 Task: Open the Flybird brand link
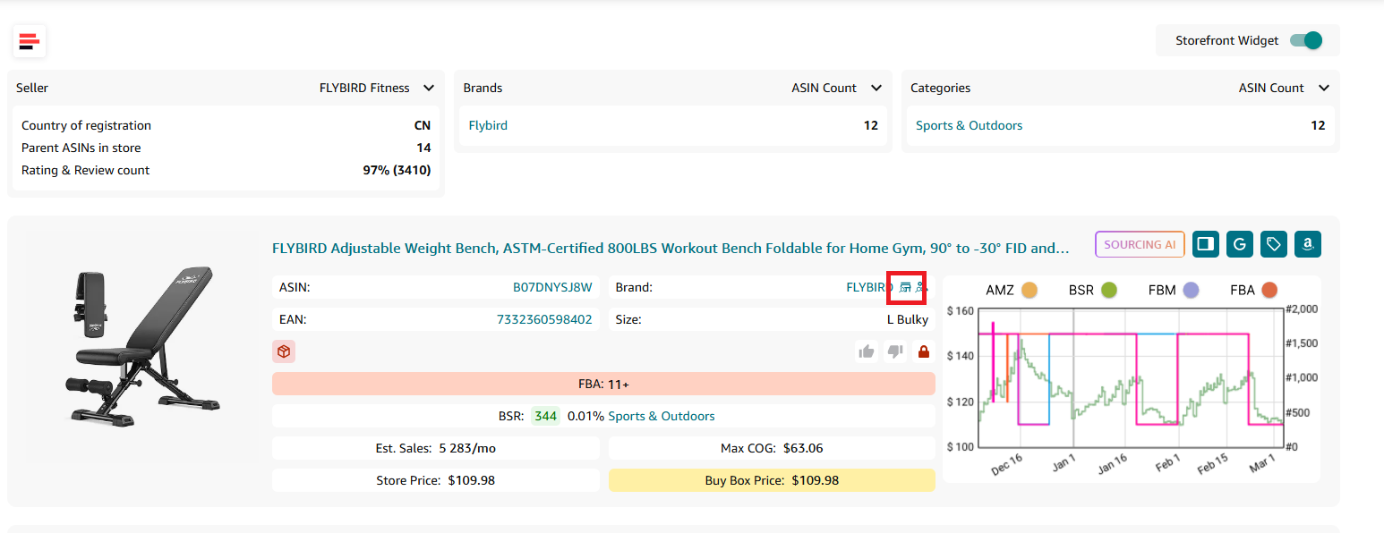point(487,125)
